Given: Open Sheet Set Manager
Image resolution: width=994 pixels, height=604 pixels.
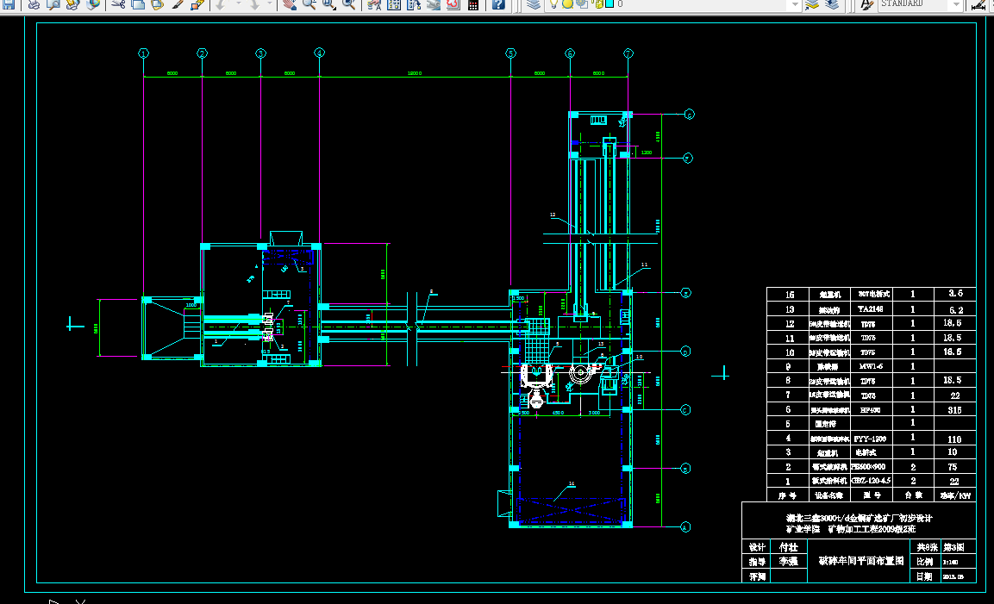Looking at the screenshot, I should [x=433, y=4].
